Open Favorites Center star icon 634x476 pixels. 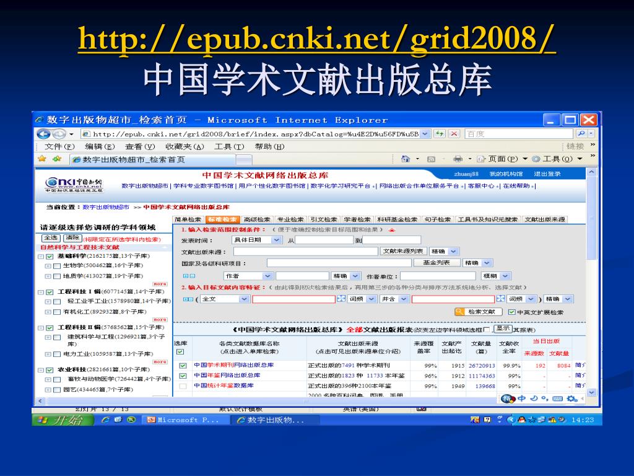pos(42,159)
